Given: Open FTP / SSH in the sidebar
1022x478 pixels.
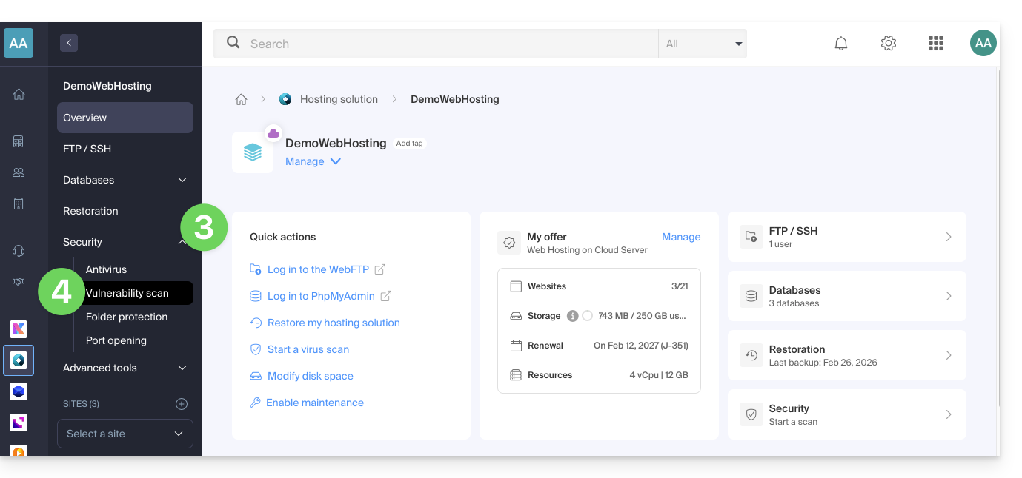Looking at the screenshot, I should tap(87, 149).
